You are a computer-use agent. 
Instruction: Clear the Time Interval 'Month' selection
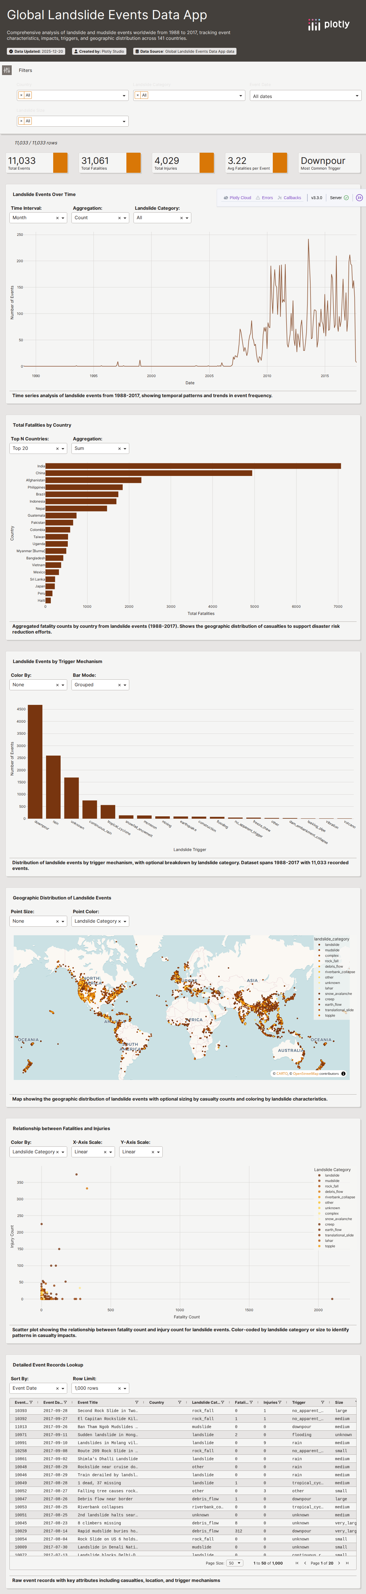[57, 218]
